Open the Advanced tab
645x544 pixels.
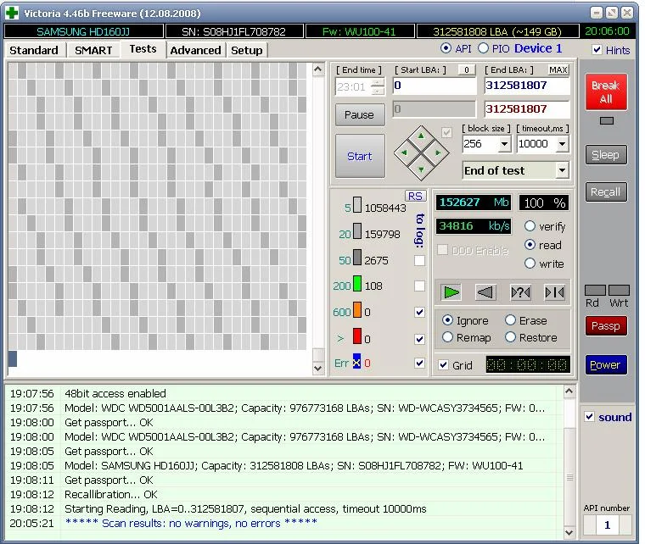[x=195, y=50]
